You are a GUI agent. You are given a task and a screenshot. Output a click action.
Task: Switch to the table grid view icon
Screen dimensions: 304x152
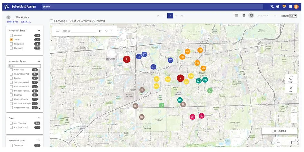(x=244, y=15)
